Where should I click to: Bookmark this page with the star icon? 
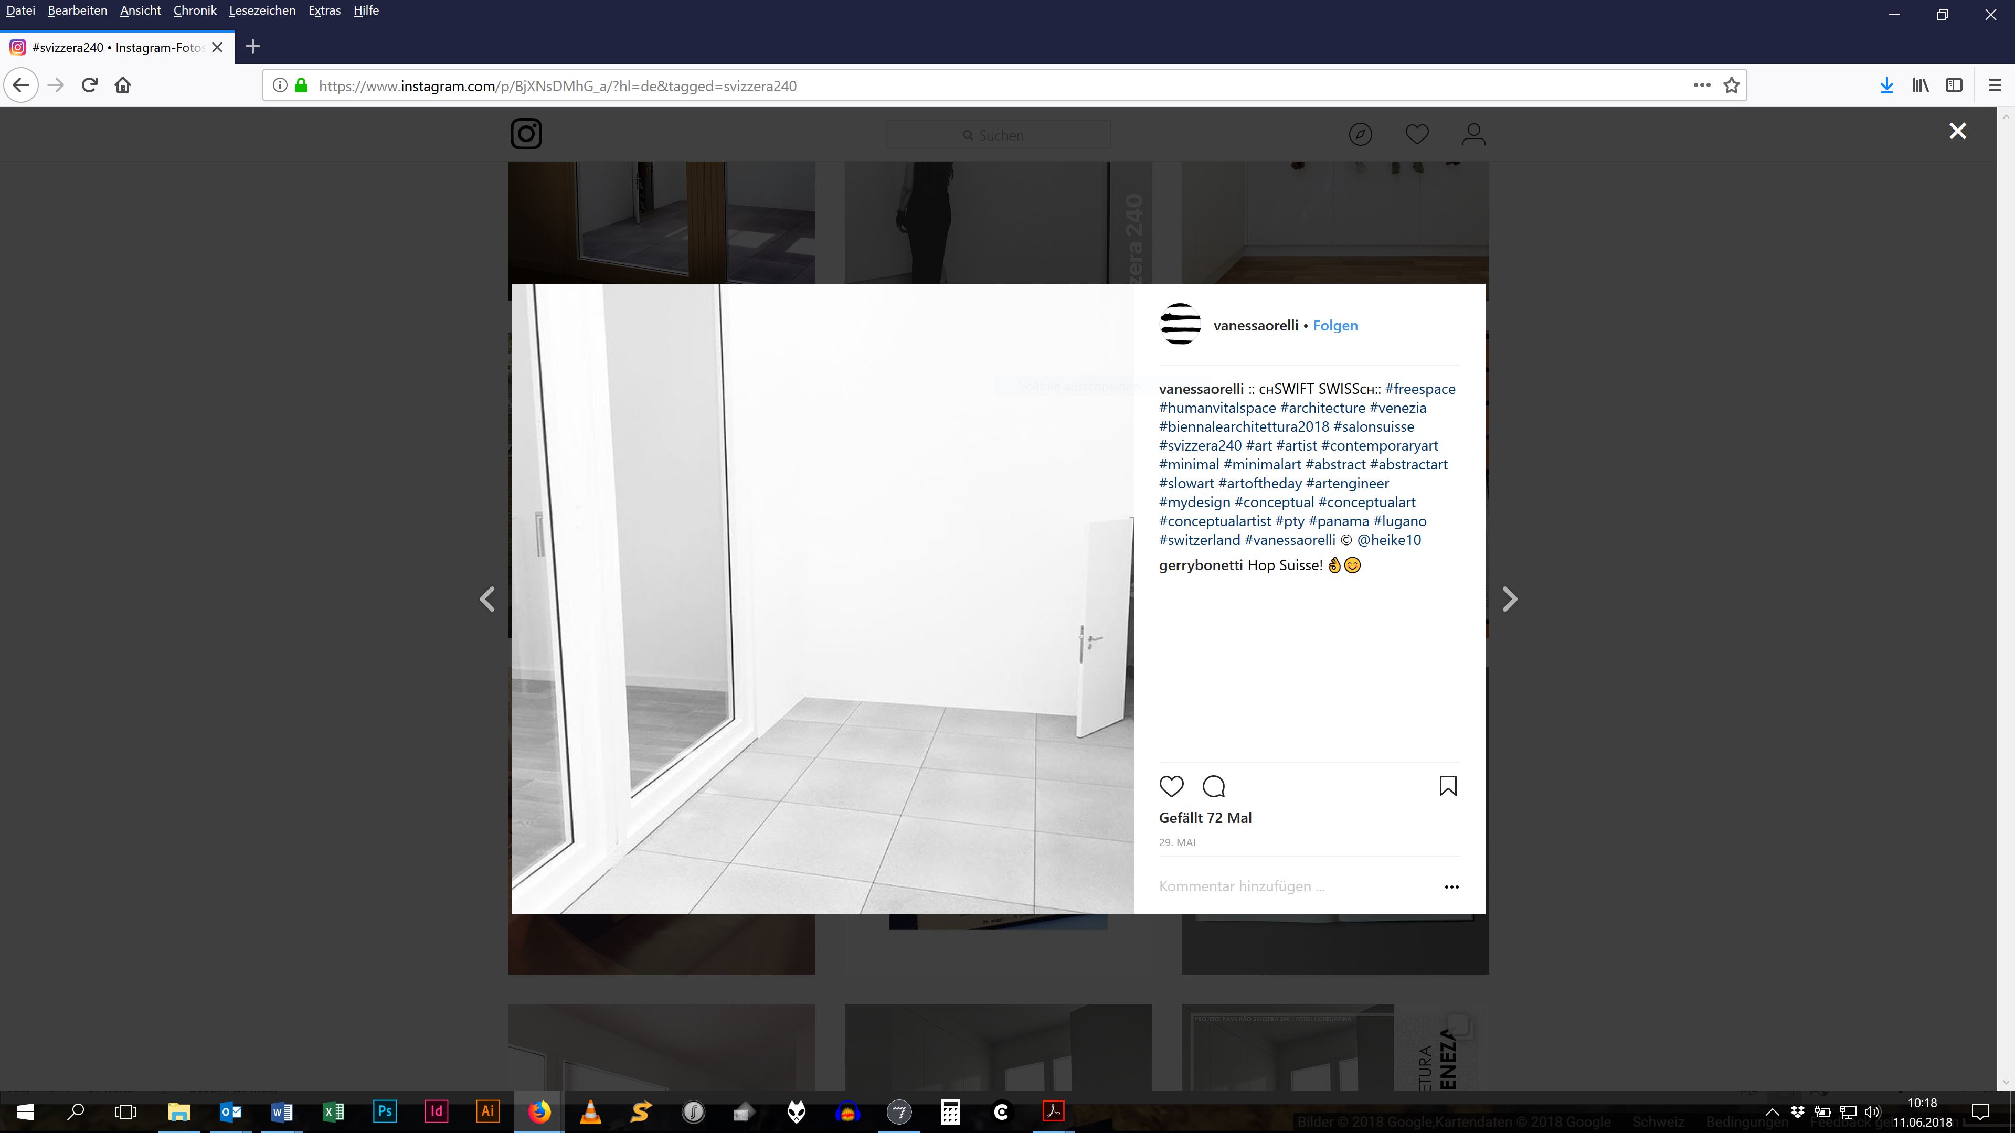tap(1731, 85)
